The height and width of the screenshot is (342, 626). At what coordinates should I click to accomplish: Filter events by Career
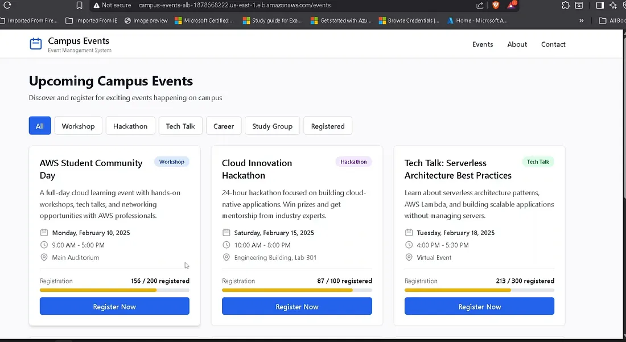(224, 126)
